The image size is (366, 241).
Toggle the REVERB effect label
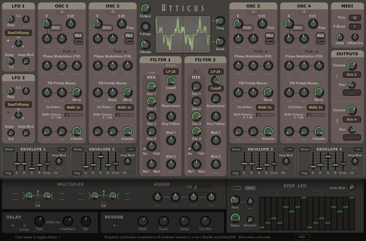point(114,217)
